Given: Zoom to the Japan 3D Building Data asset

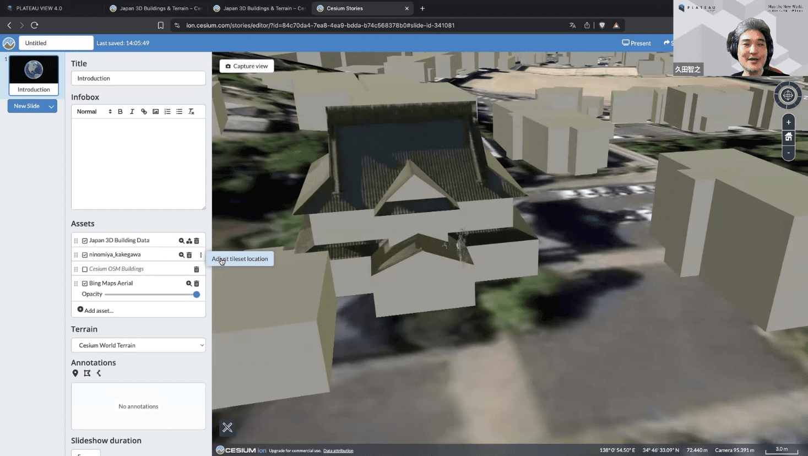Looking at the screenshot, I should [x=181, y=241].
